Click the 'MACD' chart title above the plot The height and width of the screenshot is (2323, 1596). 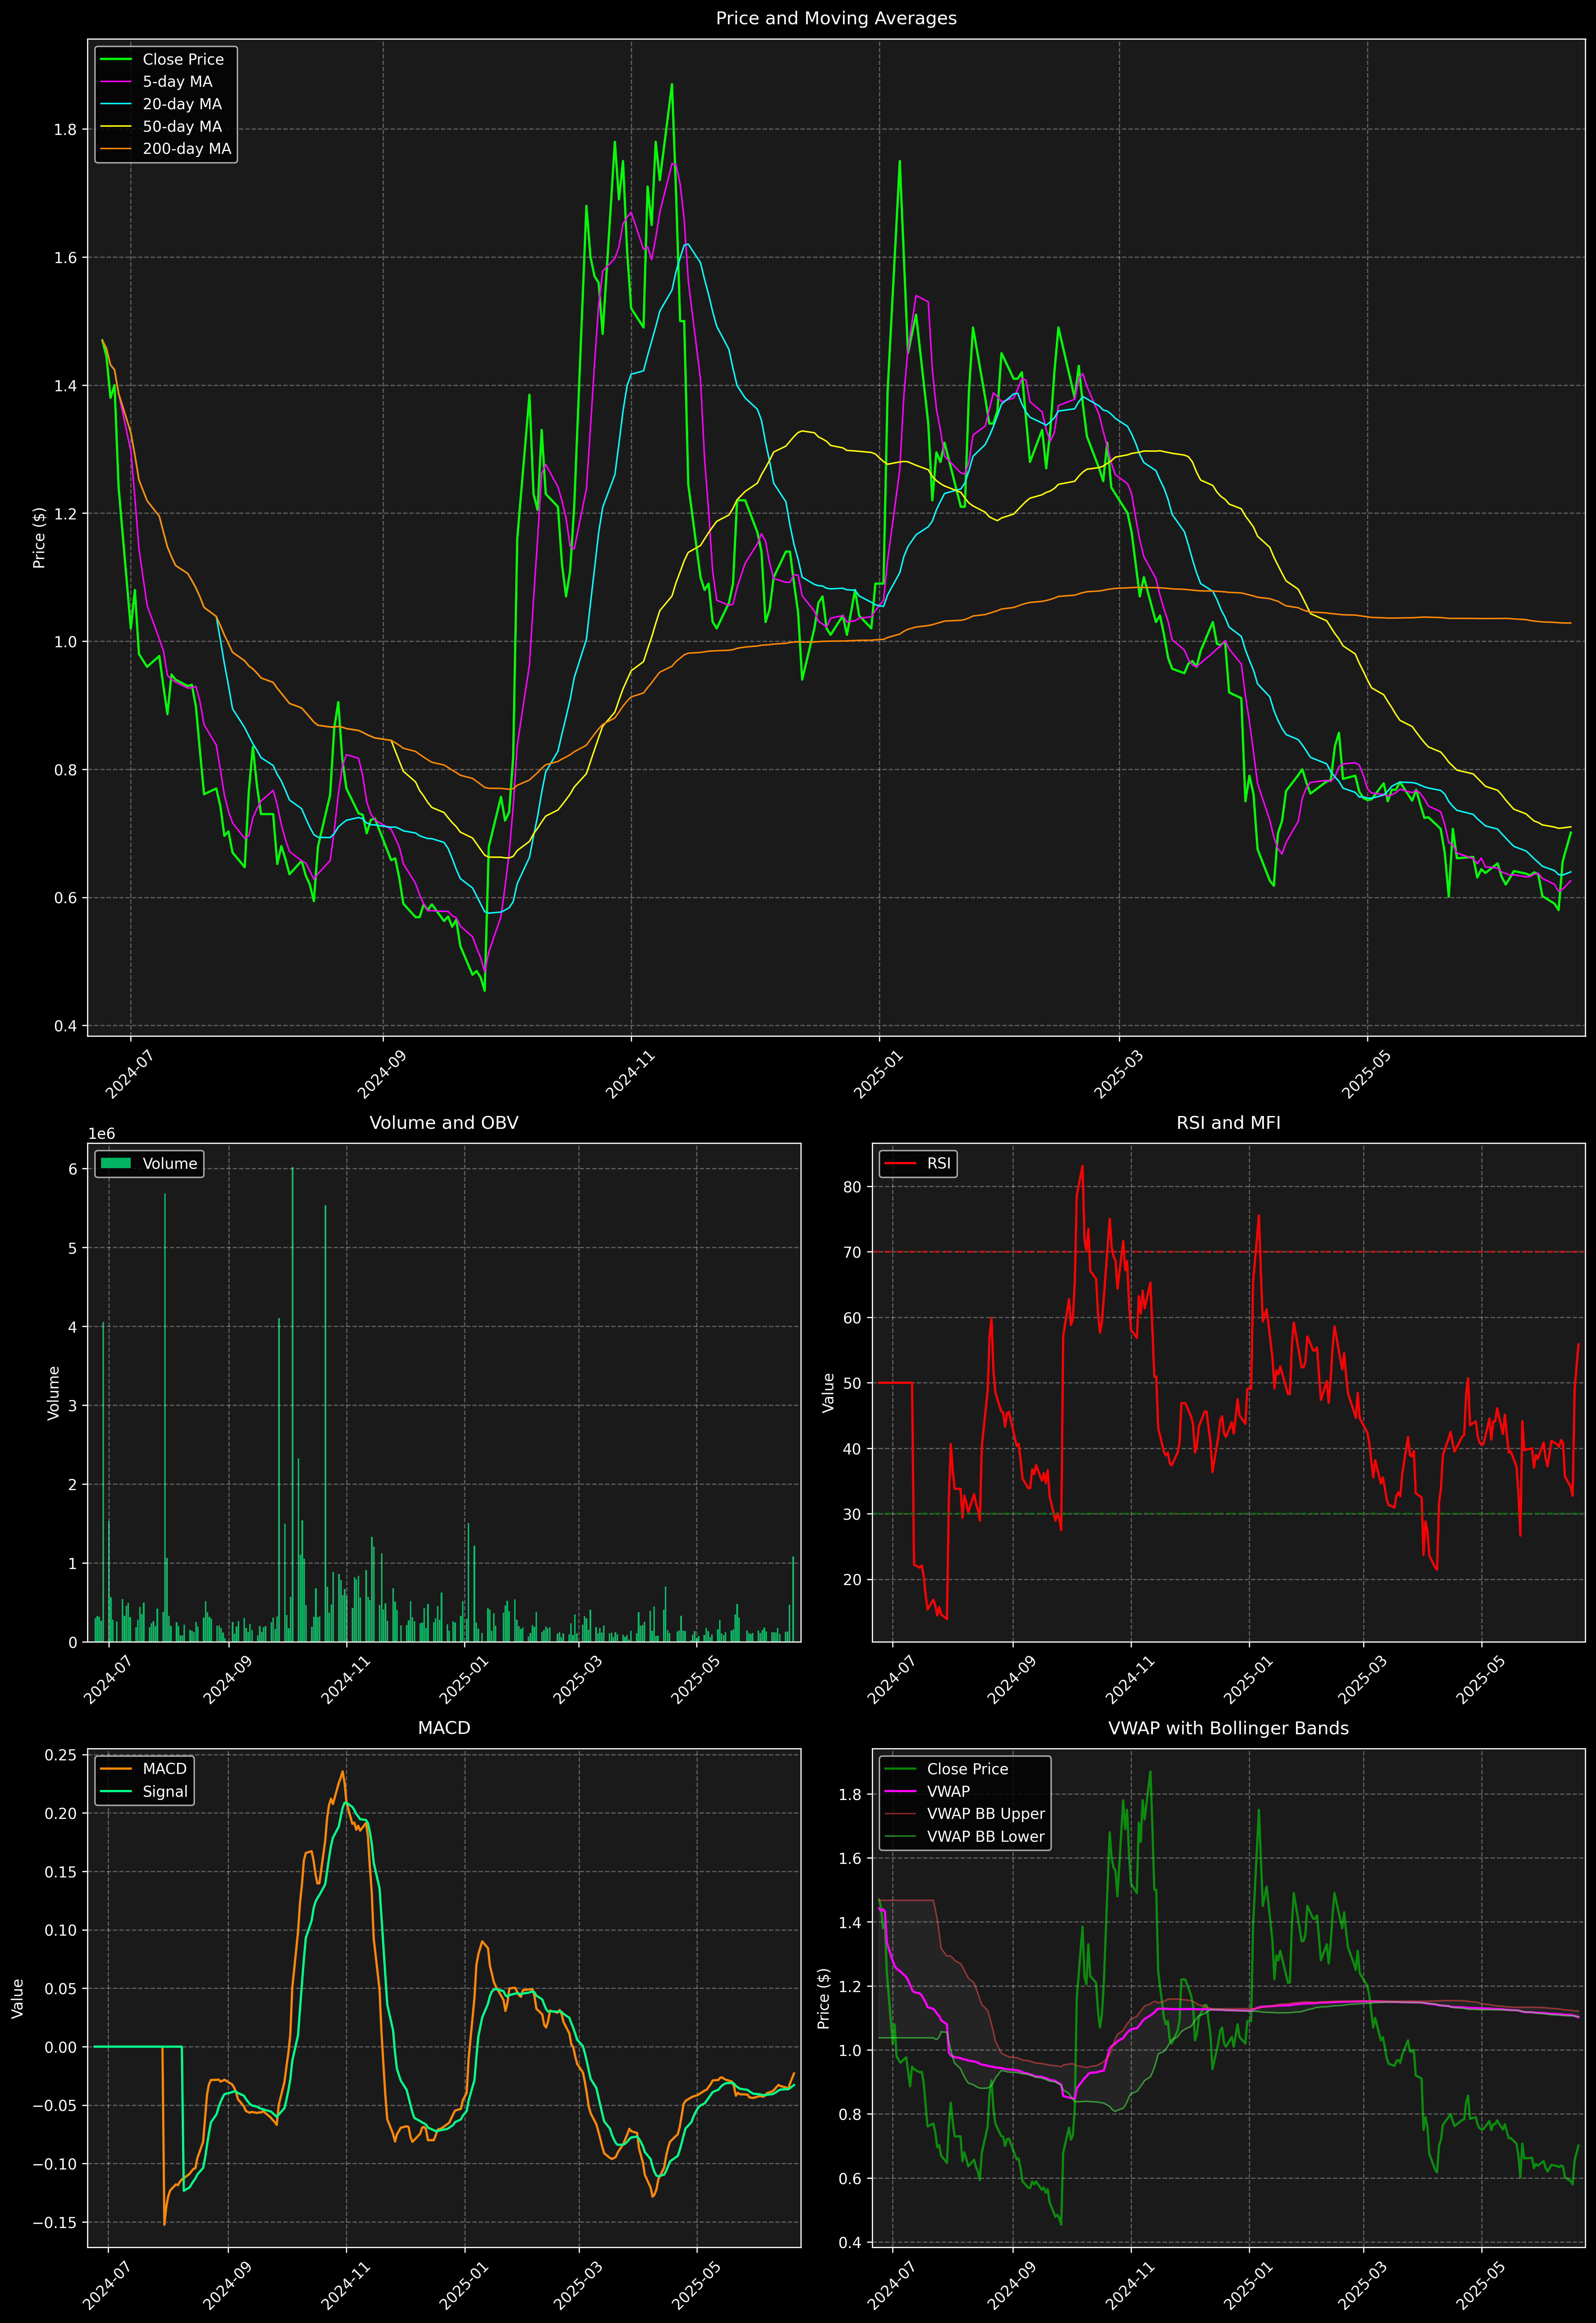point(444,1728)
